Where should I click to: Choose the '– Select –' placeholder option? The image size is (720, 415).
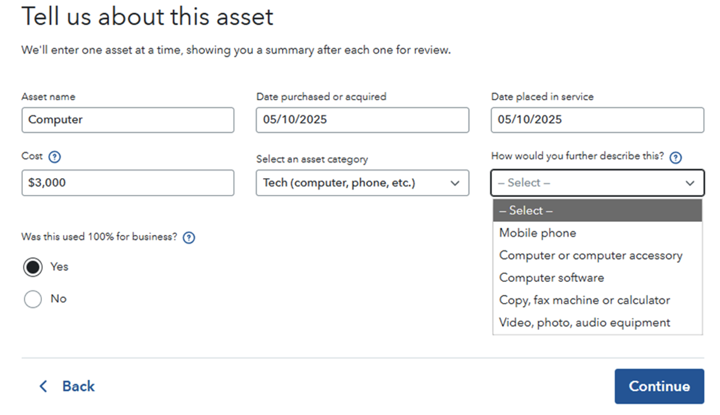click(x=597, y=211)
